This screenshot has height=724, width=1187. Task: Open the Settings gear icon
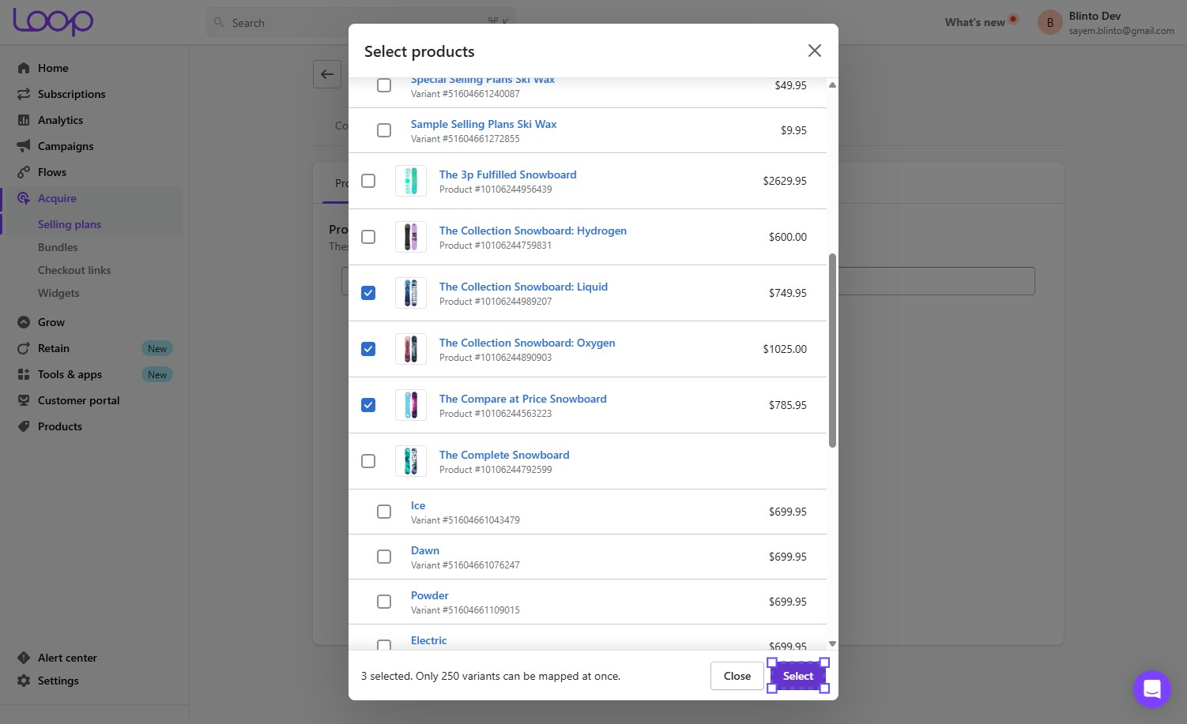click(x=24, y=681)
